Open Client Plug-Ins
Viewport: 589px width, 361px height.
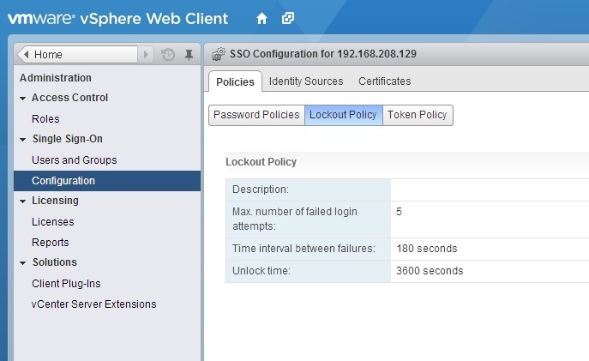click(66, 283)
